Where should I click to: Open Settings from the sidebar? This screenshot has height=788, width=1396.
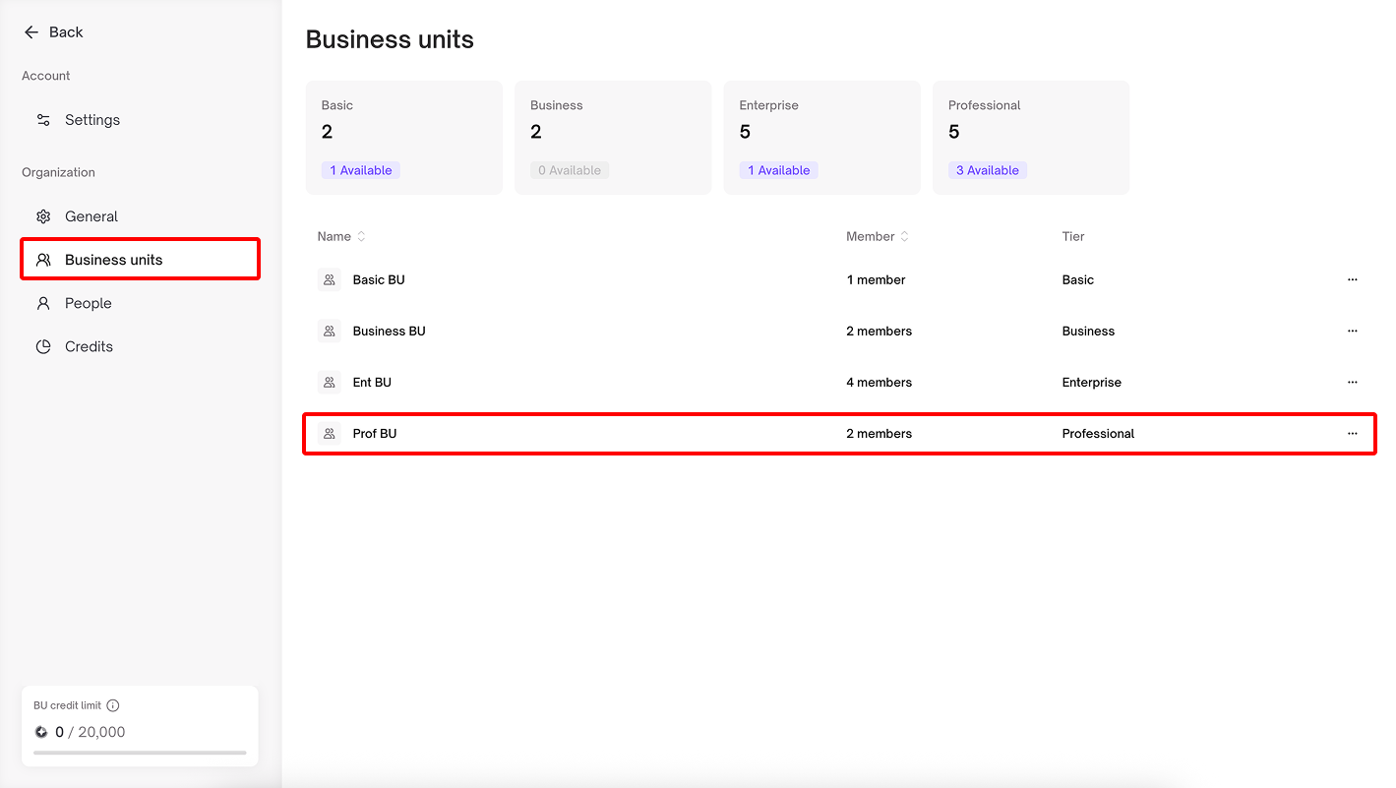tap(91, 120)
